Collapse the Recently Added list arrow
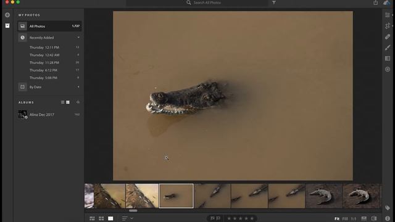 click(78, 38)
